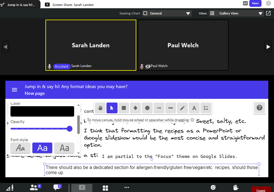The width and height of the screenshot is (274, 192).
Task: Switch to Jump in & say hi tab
Action: [20, 5]
